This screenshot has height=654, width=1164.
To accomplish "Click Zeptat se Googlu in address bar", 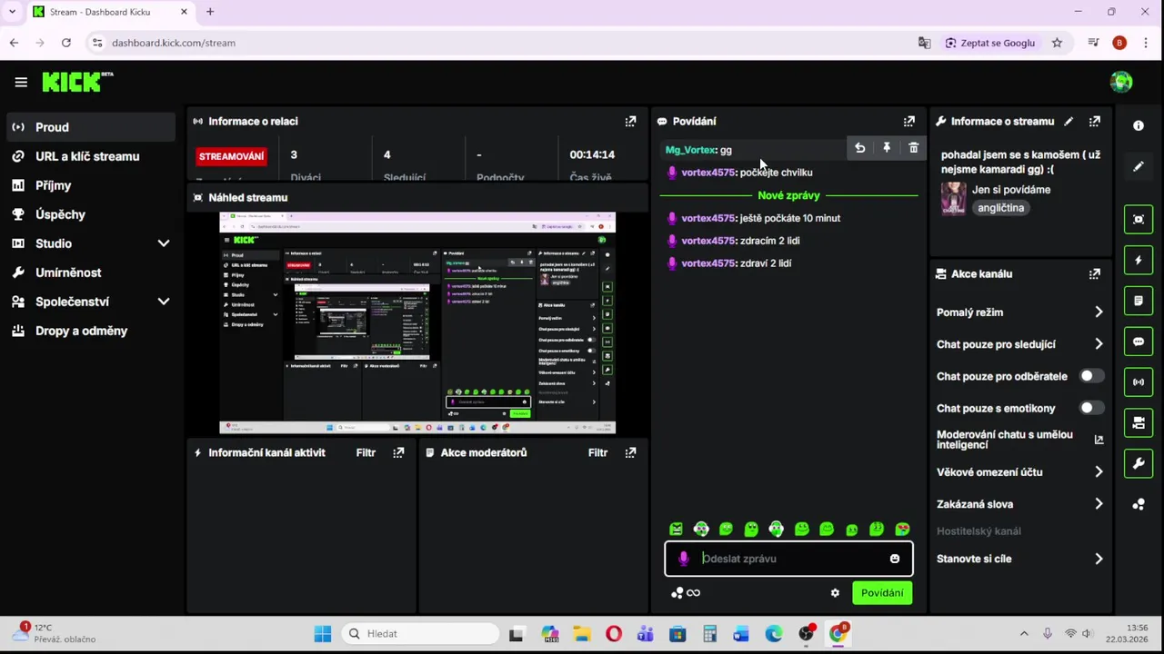I will (989, 43).
